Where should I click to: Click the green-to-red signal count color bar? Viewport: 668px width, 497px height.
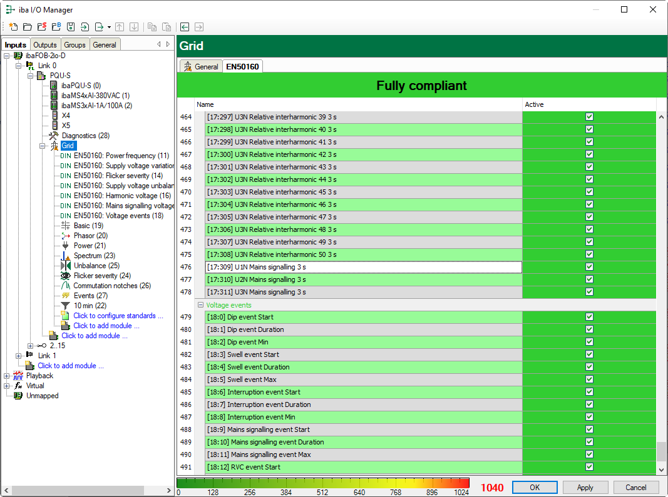point(323,483)
